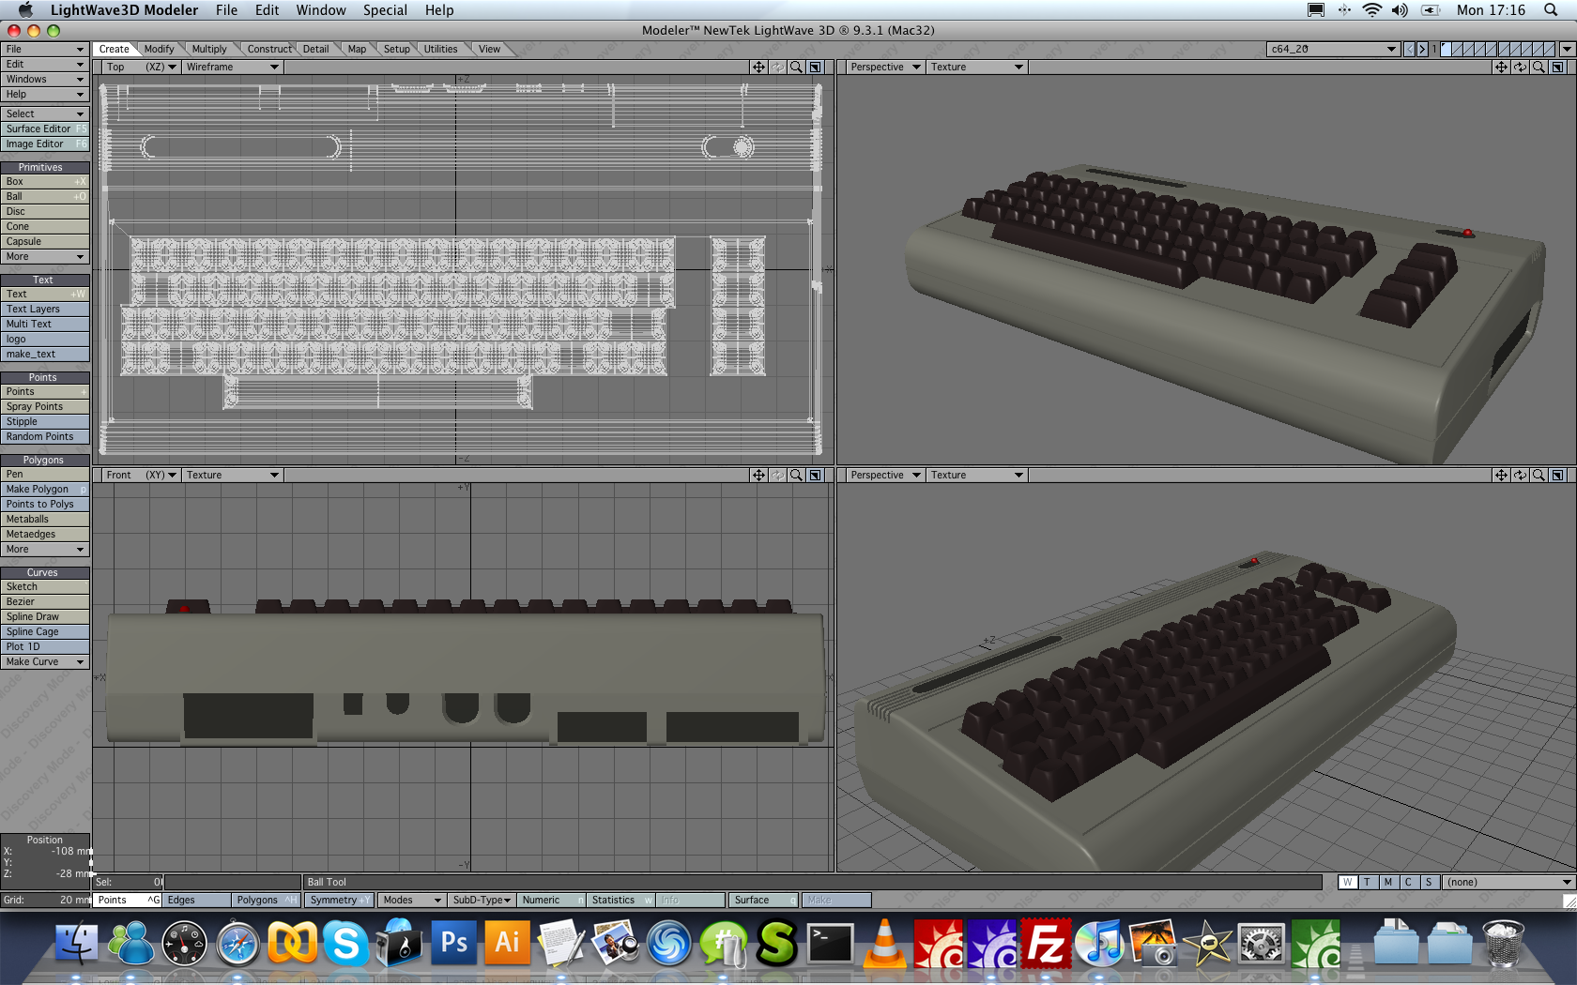Image resolution: width=1577 pixels, height=985 pixels.
Task: Open Photoshop from the Dock
Action: 454,943
